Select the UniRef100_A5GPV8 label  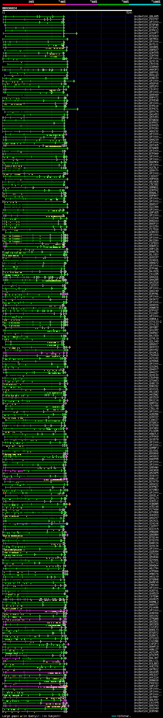(146, 84)
